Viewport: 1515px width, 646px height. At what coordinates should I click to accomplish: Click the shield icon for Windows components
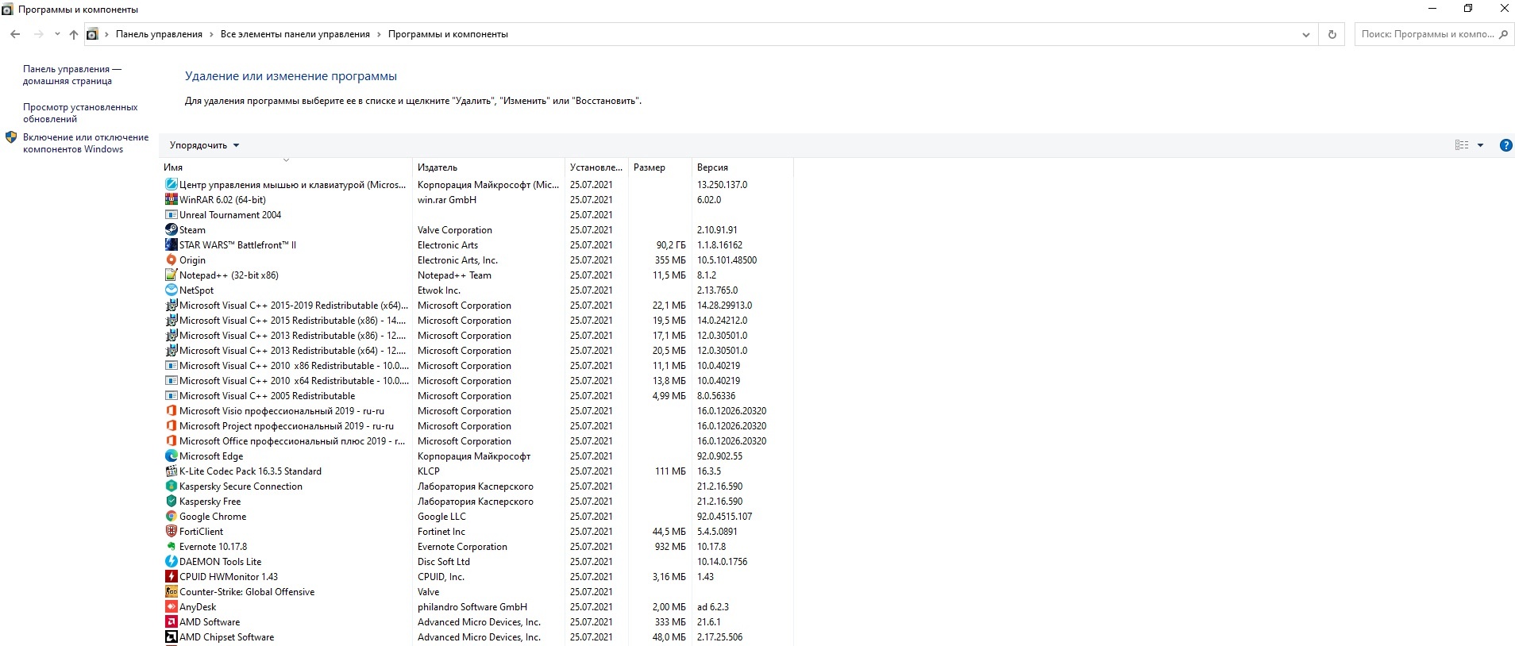click(11, 137)
